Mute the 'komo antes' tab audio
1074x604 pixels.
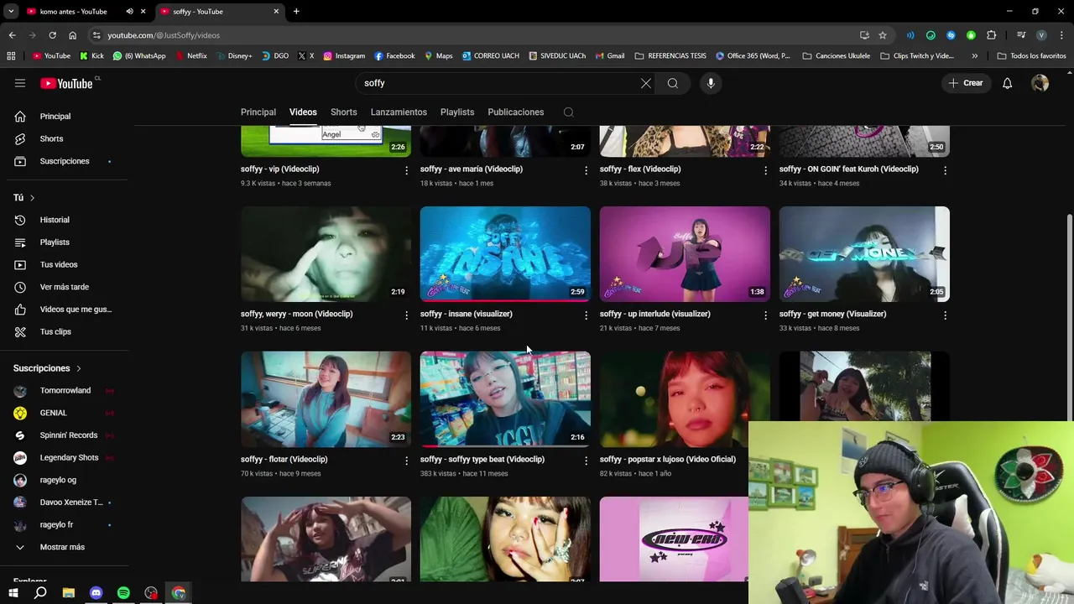click(129, 12)
